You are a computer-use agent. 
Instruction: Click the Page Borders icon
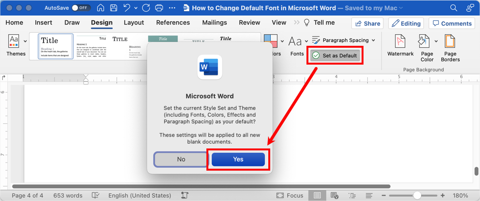(450, 41)
